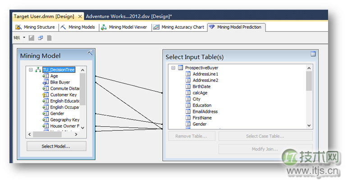The height and width of the screenshot is (182, 347).
Task: Click the AddressLine2 column icon
Action: [188, 80]
